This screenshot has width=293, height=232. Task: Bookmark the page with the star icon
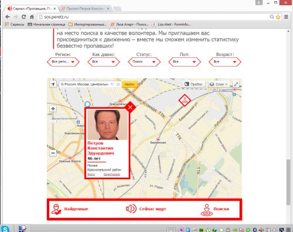pyautogui.click(x=278, y=17)
